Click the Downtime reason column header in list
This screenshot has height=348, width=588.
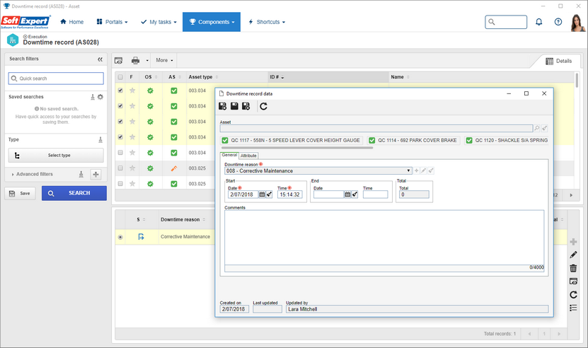point(180,219)
